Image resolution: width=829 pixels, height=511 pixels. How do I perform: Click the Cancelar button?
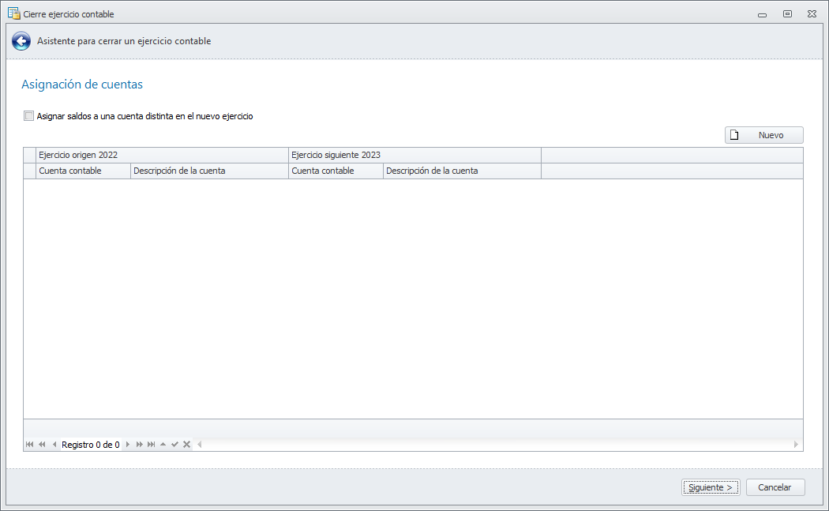click(775, 487)
